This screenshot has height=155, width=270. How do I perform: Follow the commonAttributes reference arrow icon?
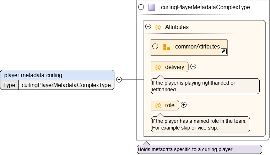pos(224,52)
